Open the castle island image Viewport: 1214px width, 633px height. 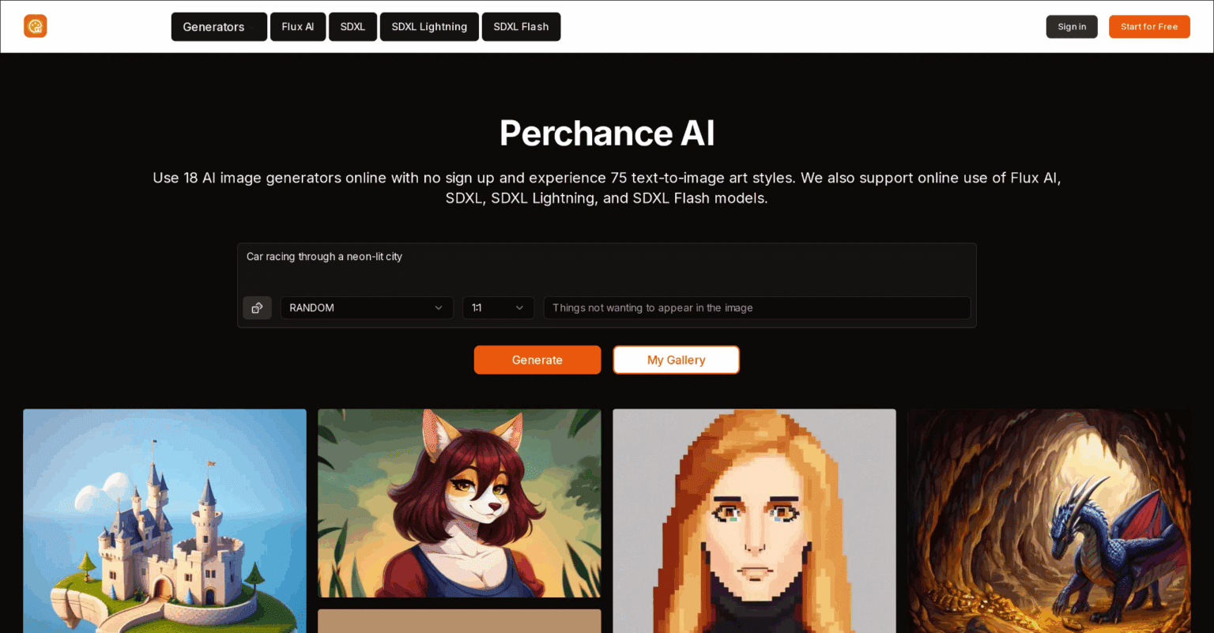(164, 521)
